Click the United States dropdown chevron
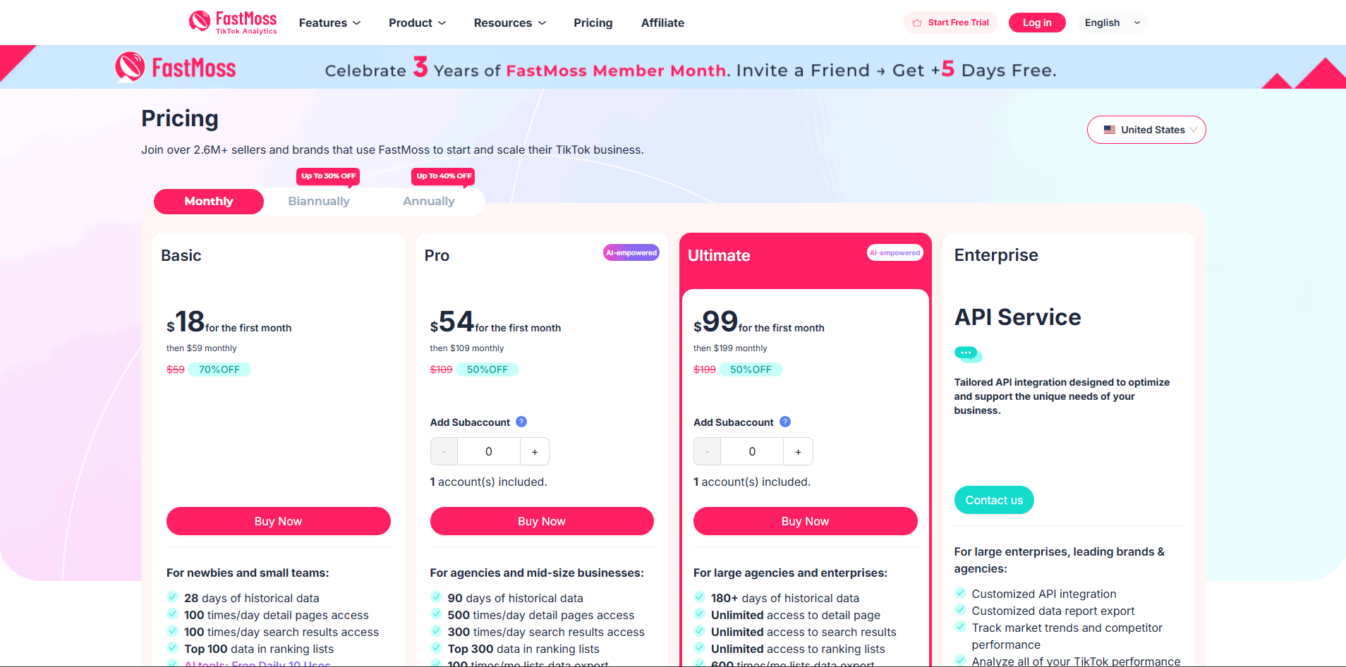This screenshot has height=667, width=1346. 1194,130
